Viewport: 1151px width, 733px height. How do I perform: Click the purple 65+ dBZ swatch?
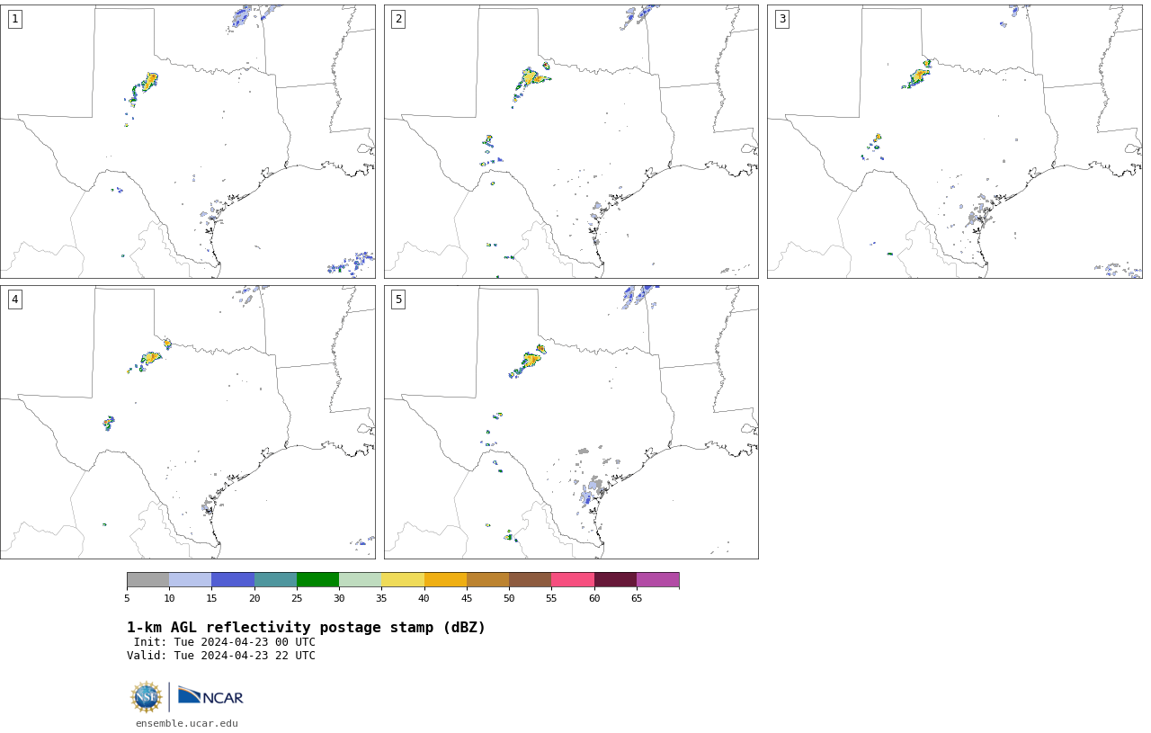pos(657,579)
